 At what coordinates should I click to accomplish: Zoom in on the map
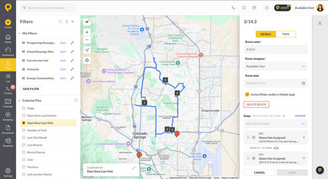[87, 32]
